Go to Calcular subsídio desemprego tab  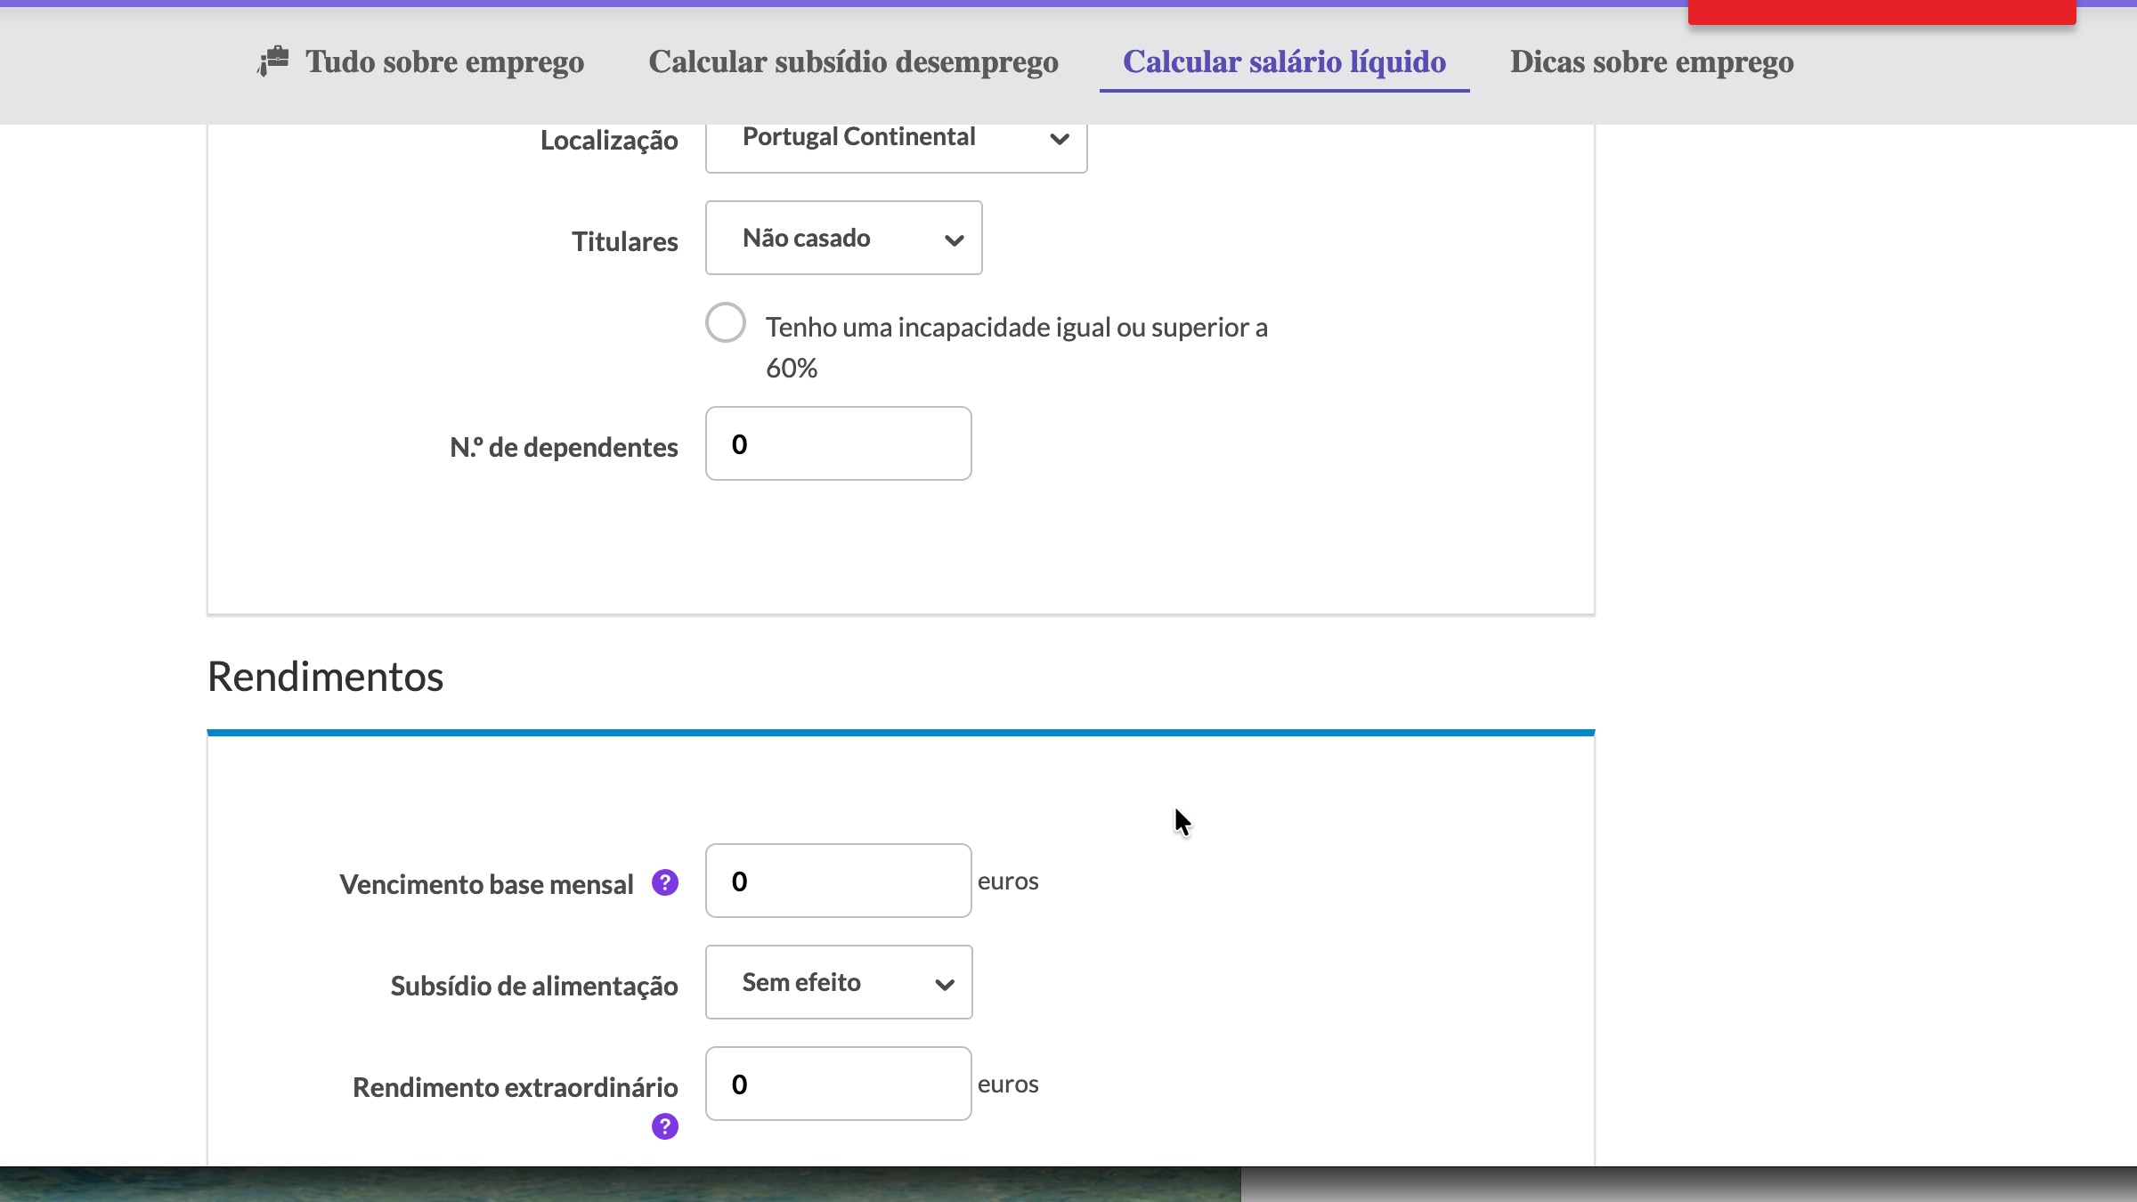[853, 62]
